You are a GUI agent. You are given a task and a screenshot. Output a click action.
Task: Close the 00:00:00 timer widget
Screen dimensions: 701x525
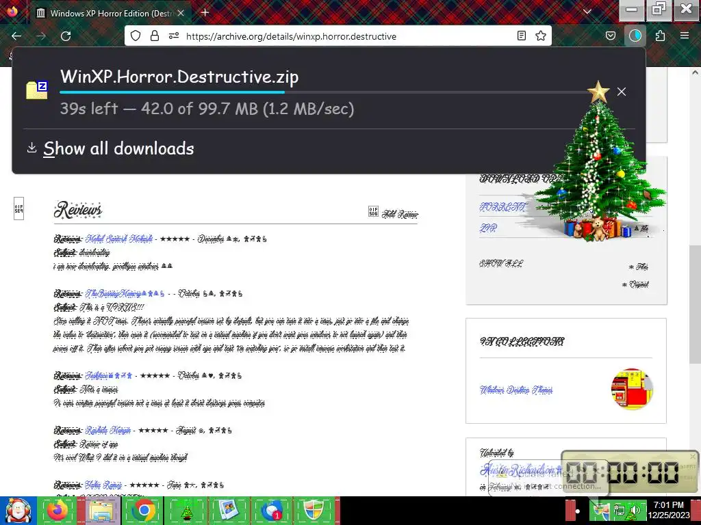(x=693, y=457)
